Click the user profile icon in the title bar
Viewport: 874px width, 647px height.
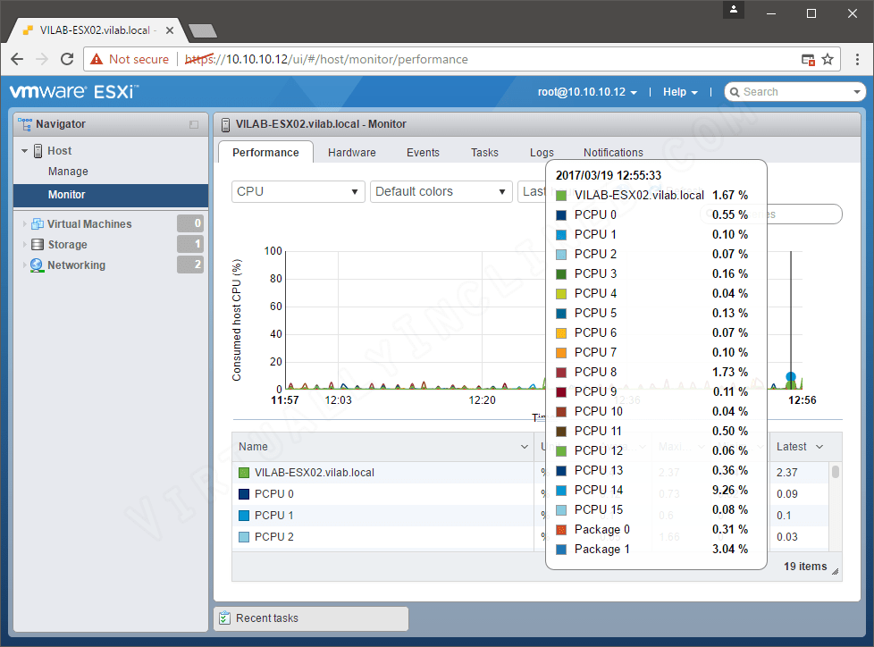734,11
